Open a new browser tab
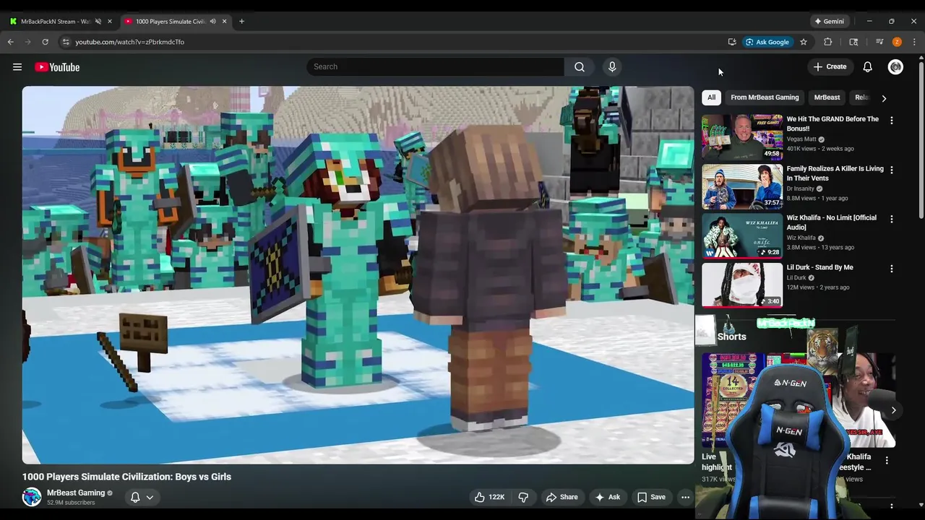 241,22
